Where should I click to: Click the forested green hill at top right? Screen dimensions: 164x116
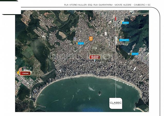(x=136, y=31)
